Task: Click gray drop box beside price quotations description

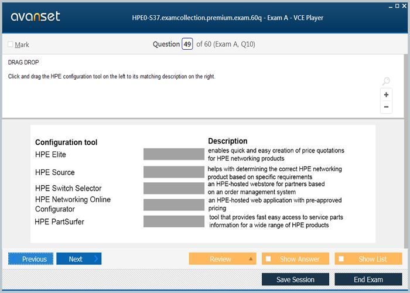Action: click(173, 154)
